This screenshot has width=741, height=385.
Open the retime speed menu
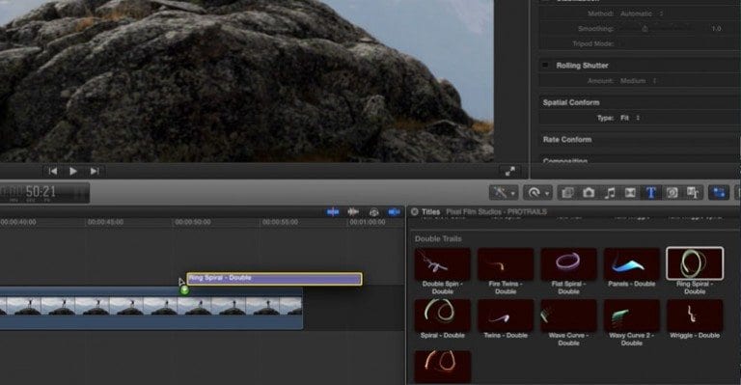pos(537,192)
